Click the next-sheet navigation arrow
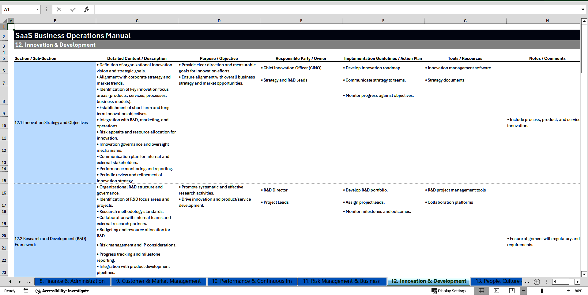The image size is (588, 295). pos(20,282)
